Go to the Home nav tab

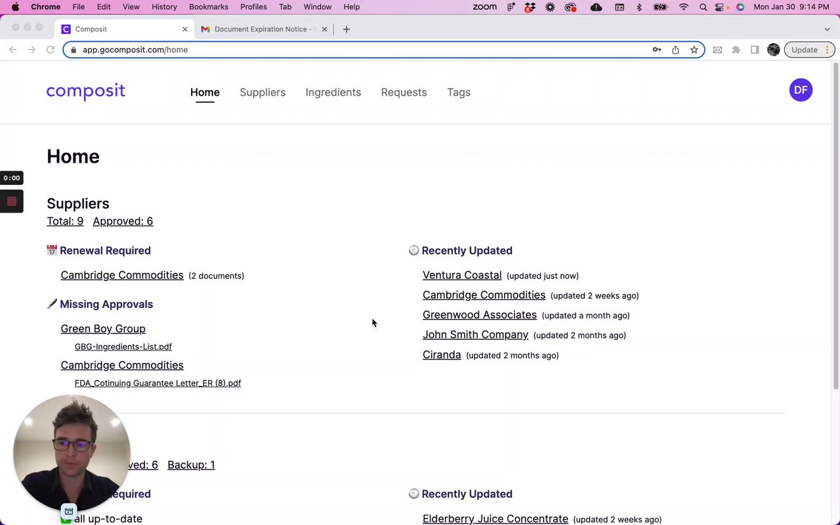(205, 93)
